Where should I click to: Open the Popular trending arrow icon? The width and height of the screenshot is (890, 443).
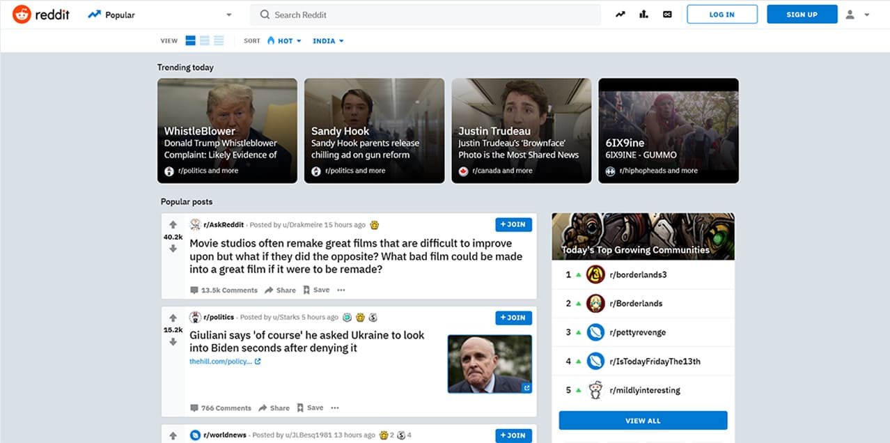(620, 15)
